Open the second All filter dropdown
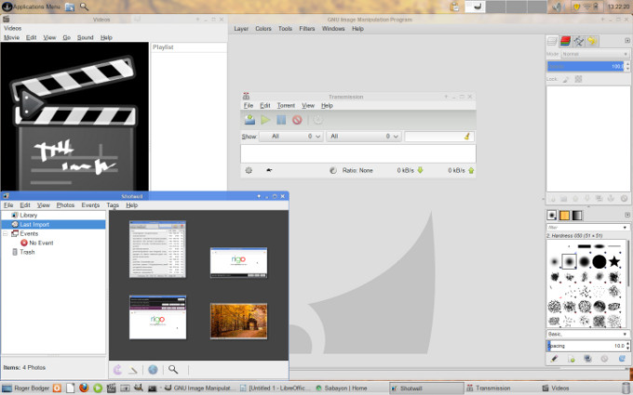 click(x=362, y=136)
